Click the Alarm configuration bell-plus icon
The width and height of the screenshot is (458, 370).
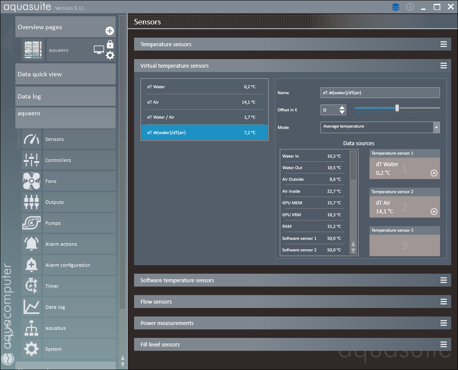point(32,265)
